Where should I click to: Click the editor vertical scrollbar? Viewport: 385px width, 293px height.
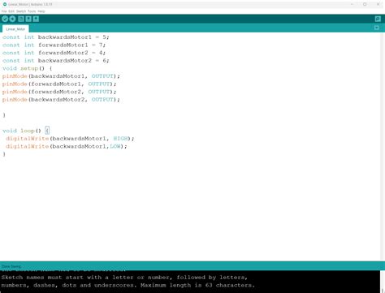pos(383,146)
